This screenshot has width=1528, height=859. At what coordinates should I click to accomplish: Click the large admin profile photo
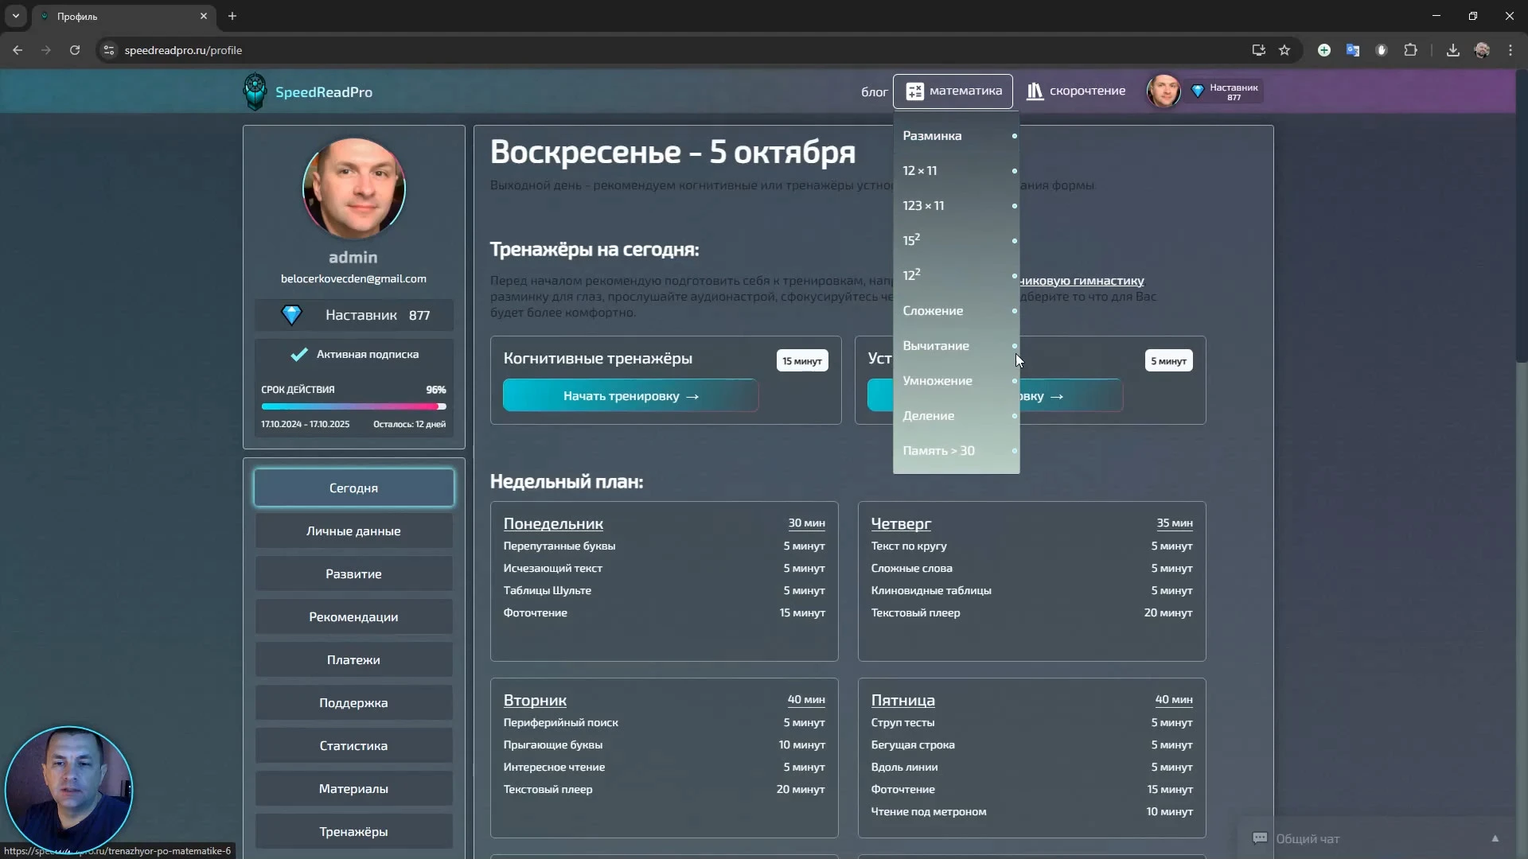pyautogui.click(x=353, y=189)
